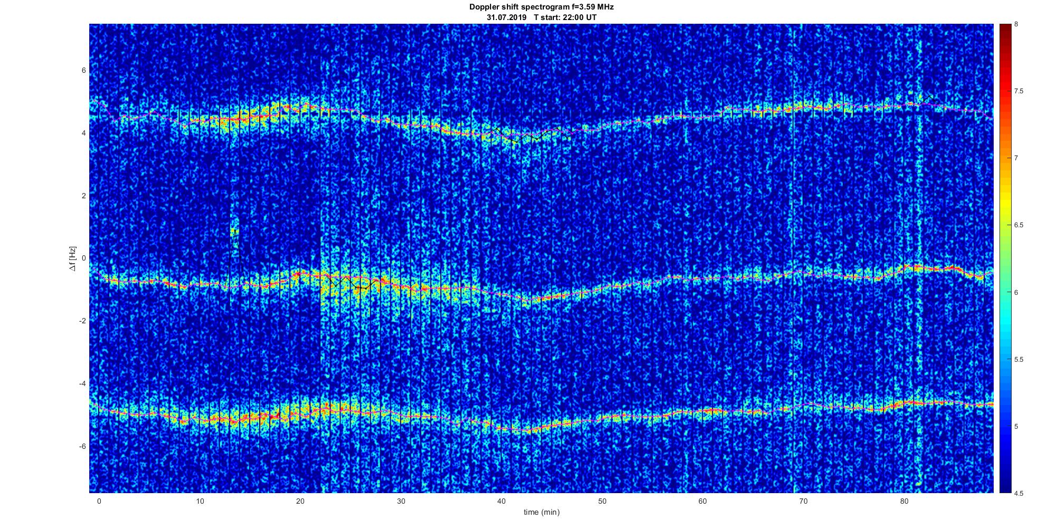Click the y-axis tick label '0'
1056x529 pixels.
[x=84, y=258]
